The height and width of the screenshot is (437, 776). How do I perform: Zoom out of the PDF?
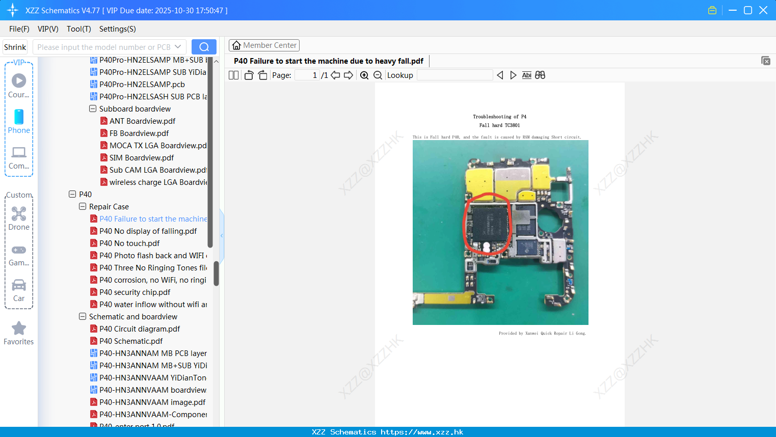[x=378, y=75]
